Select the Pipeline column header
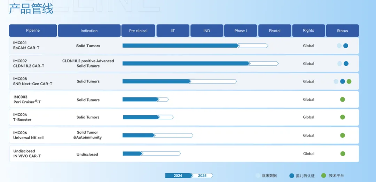 33,31
